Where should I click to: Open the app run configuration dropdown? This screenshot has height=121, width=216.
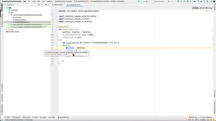[146, 1]
